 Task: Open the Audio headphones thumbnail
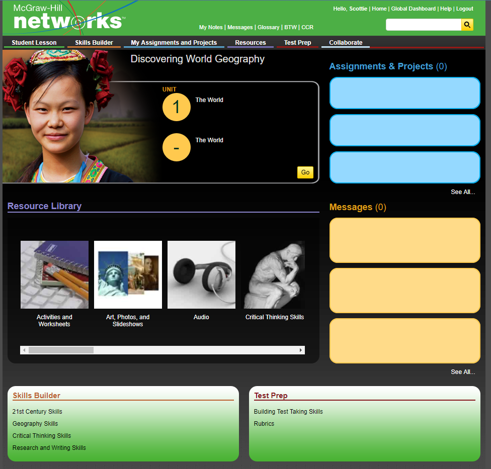(x=201, y=274)
